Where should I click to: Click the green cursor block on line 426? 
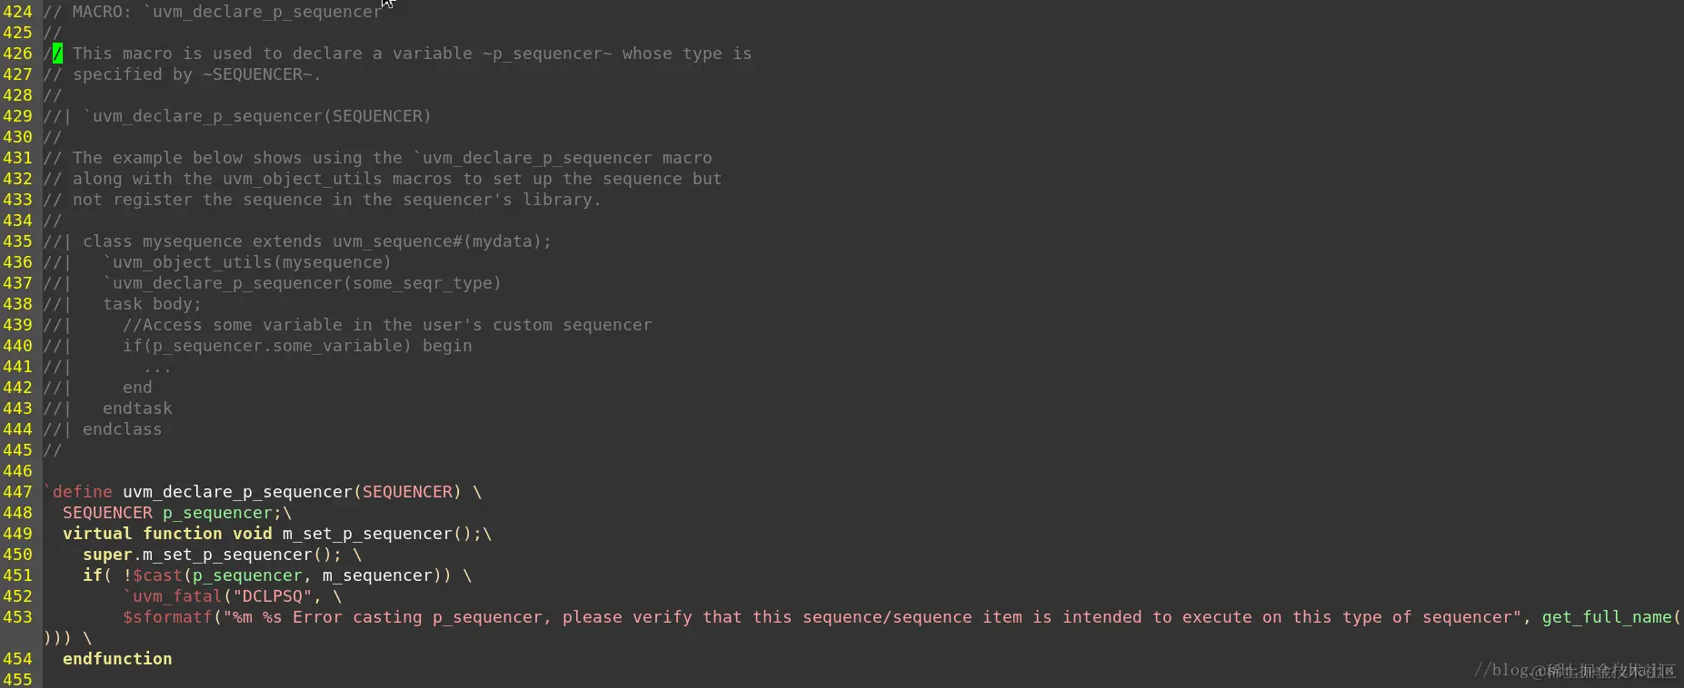pyautogui.click(x=57, y=54)
